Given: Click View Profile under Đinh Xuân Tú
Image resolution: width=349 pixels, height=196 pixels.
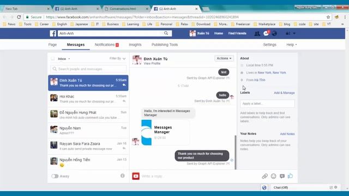Looking at the screenshot, I should 152,64.
